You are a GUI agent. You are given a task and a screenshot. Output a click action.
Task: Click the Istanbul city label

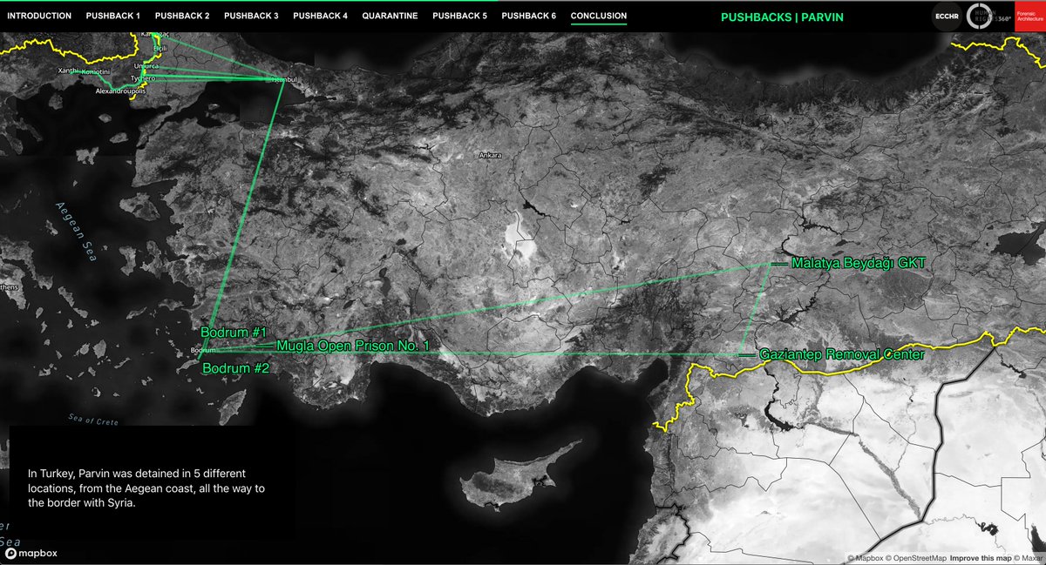tap(286, 79)
